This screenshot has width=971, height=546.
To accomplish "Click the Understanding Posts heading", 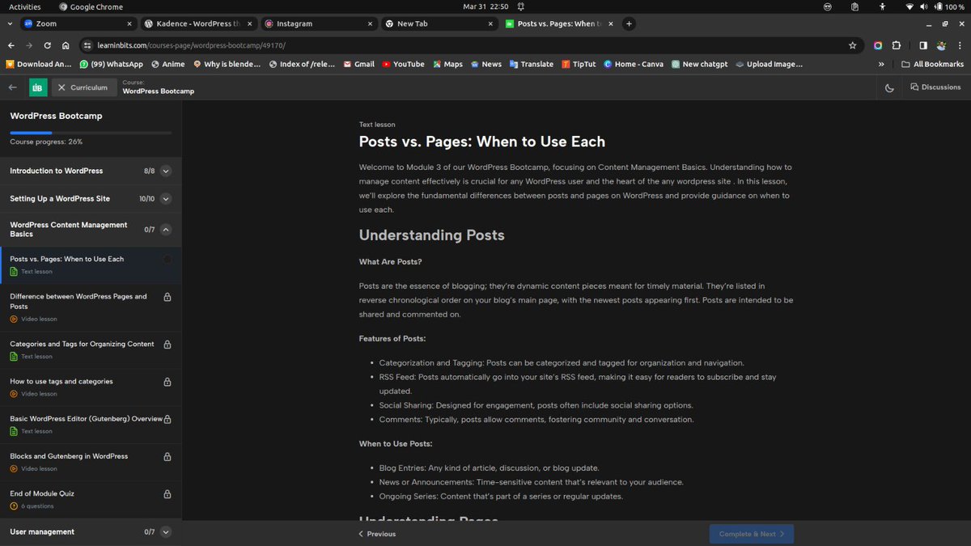I will [x=431, y=235].
